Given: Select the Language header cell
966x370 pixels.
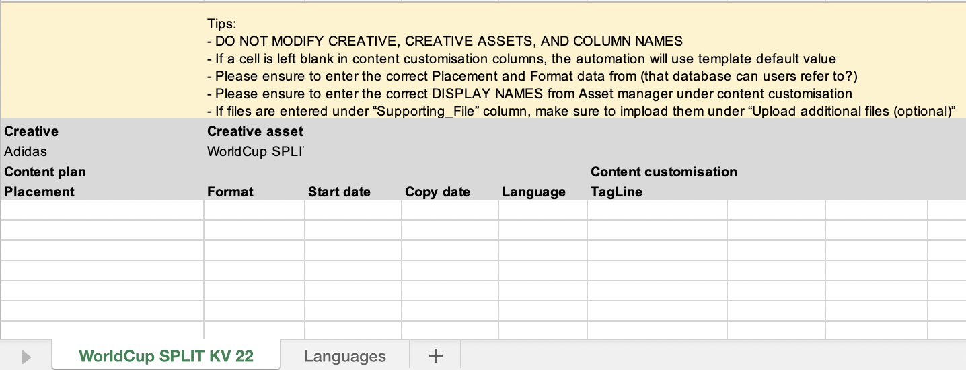Looking at the screenshot, I should 543,192.
